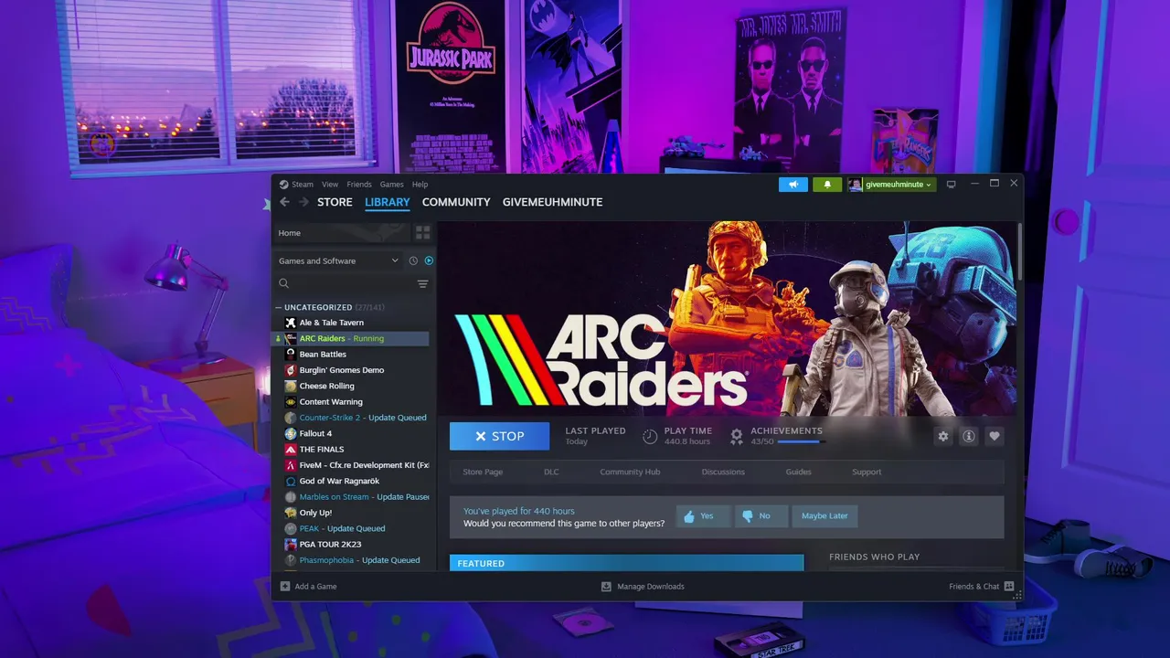The image size is (1170, 658).
Task: Click the game page vertical scrollbar
Action: point(1019,251)
